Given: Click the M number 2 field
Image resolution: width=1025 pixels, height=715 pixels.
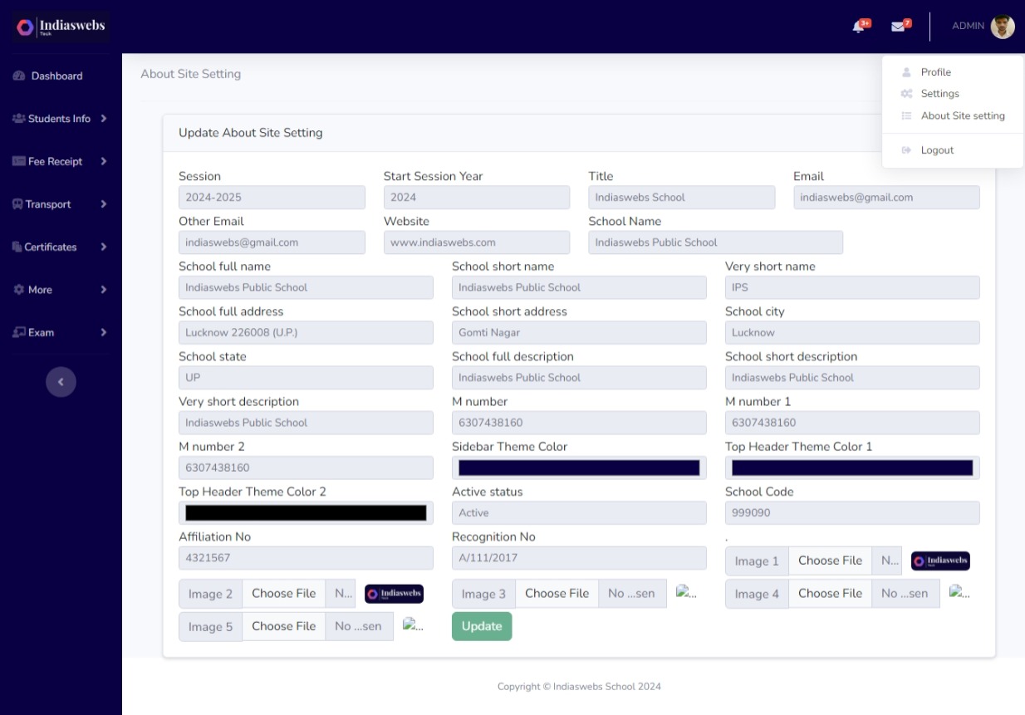Looking at the screenshot, I should [x=306, y=468].
